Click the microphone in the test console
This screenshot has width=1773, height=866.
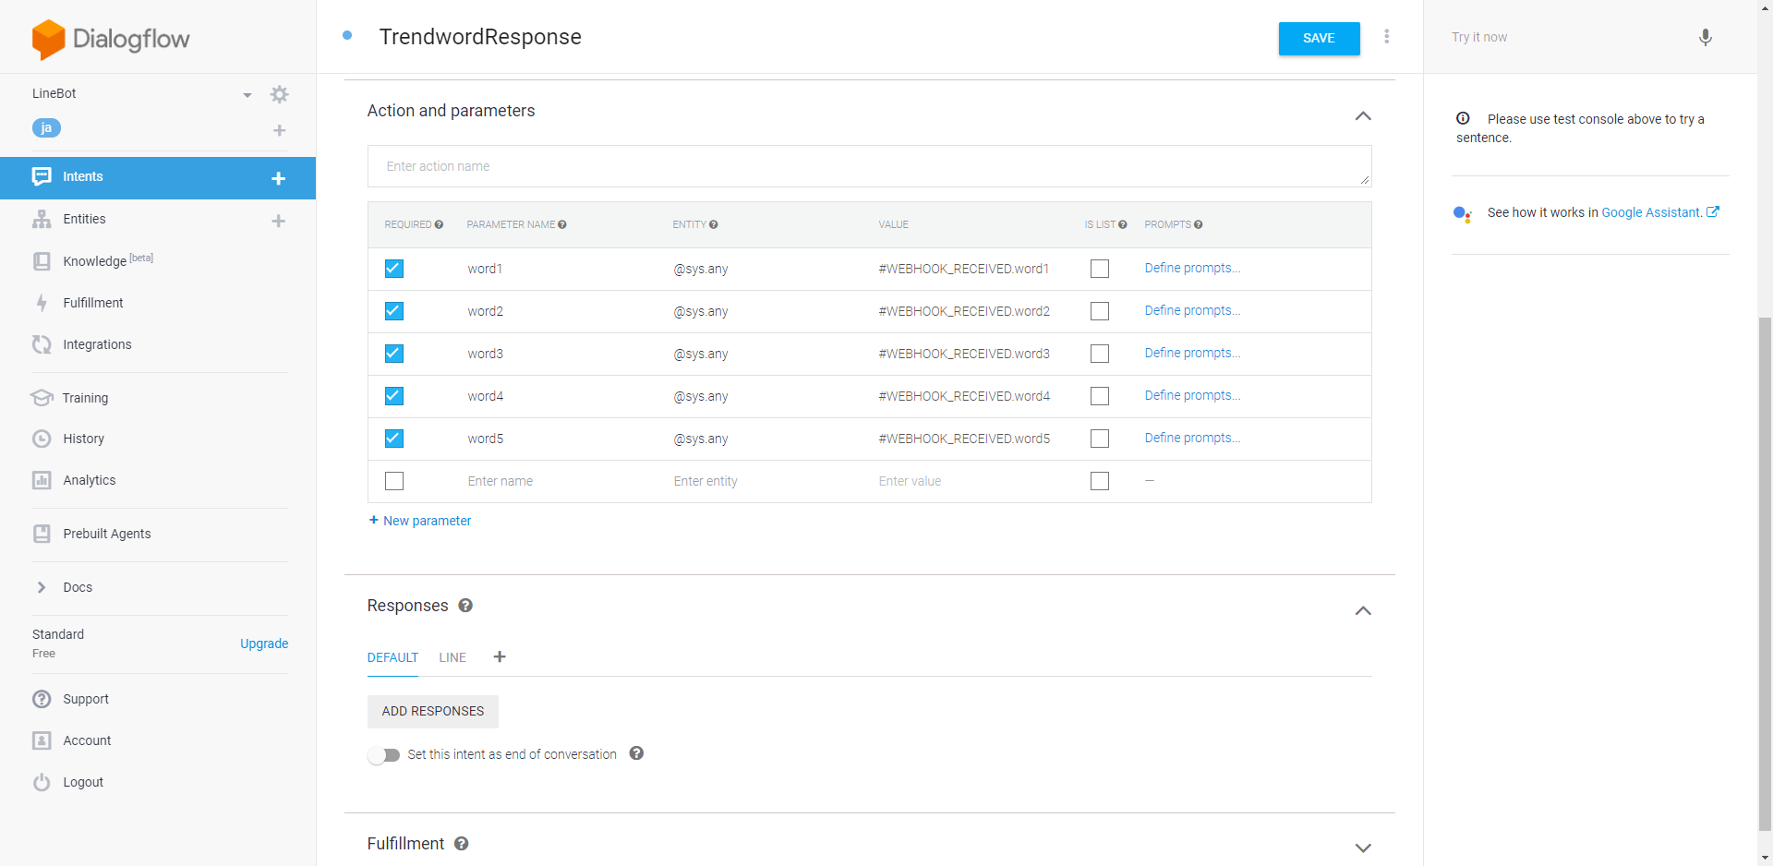[x=1706, y=37]
